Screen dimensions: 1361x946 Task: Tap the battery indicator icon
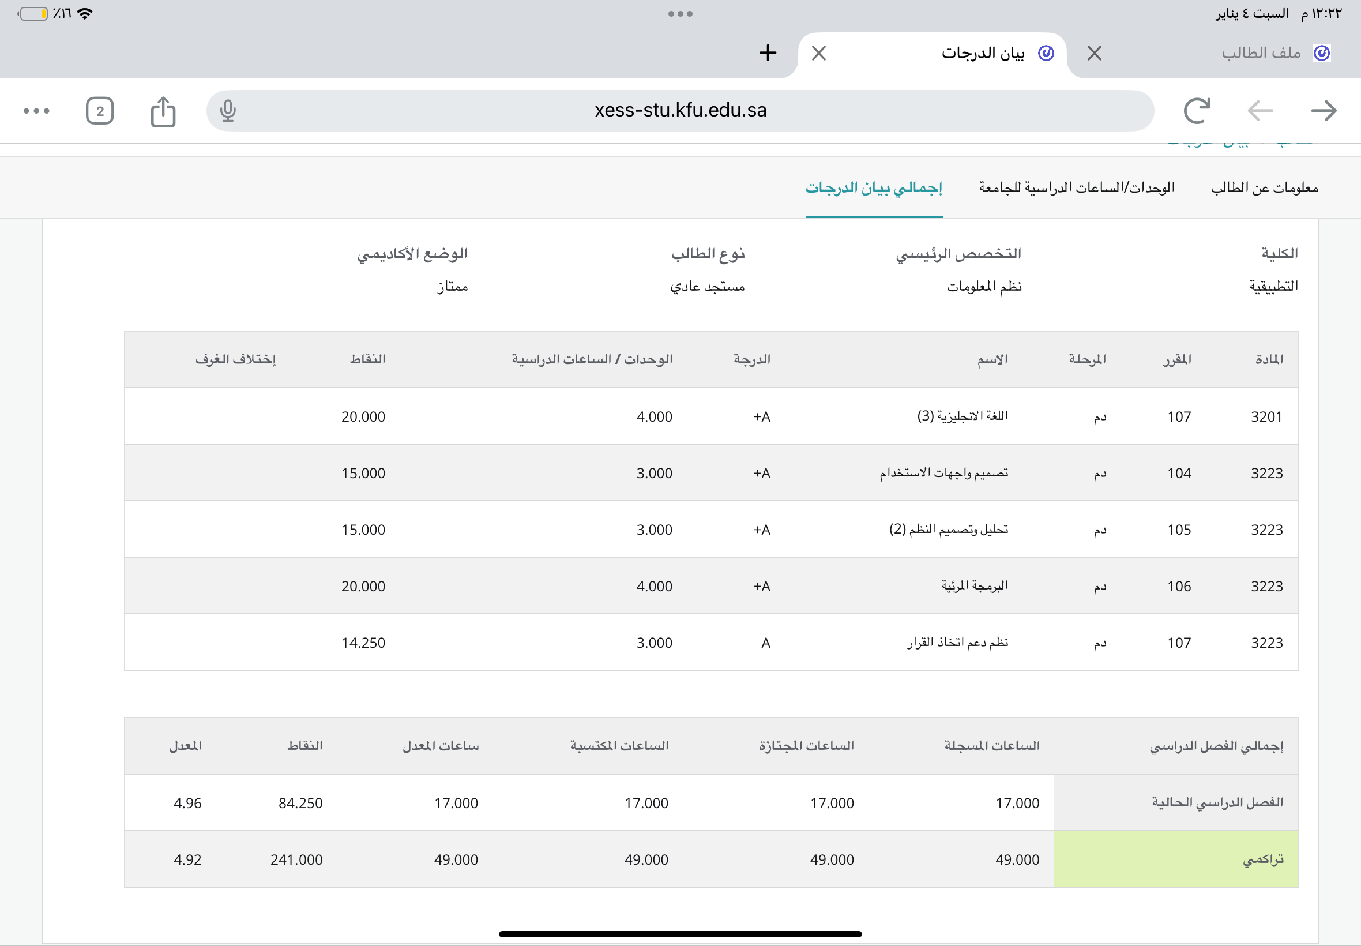[33, 14]
